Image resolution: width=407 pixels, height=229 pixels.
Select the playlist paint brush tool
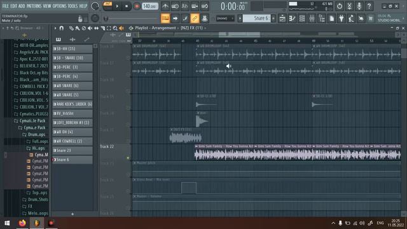[78, 28]
